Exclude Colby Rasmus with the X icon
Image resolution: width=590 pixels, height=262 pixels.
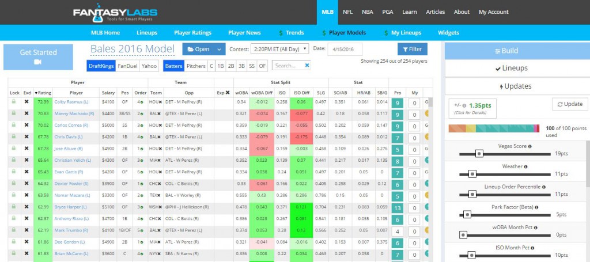pyautogui.click(x=27, y=102)
